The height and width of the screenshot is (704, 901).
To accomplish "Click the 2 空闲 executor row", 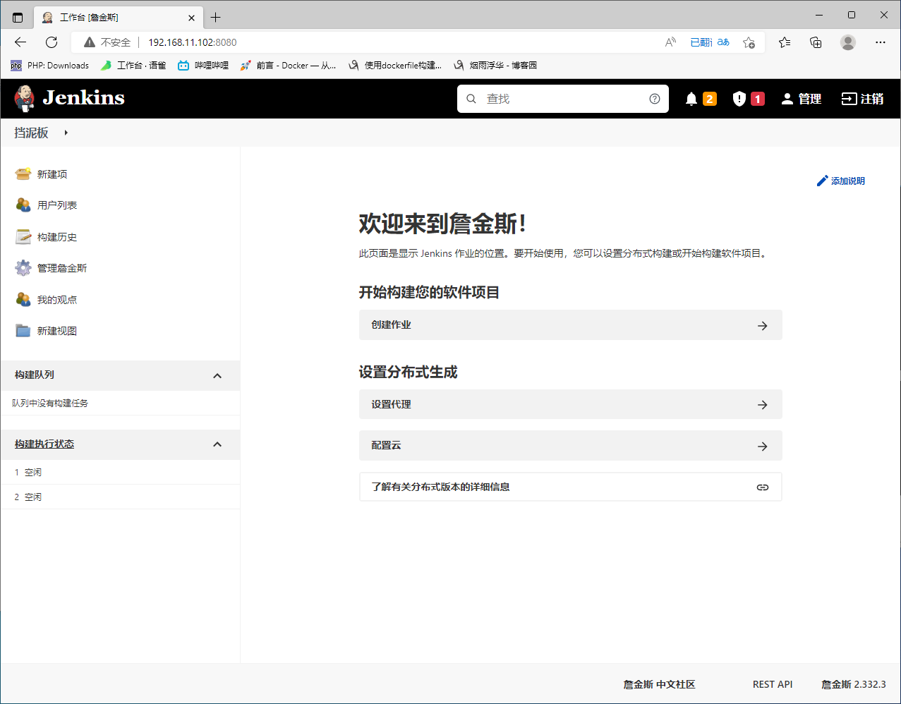I will coord(120,497).
